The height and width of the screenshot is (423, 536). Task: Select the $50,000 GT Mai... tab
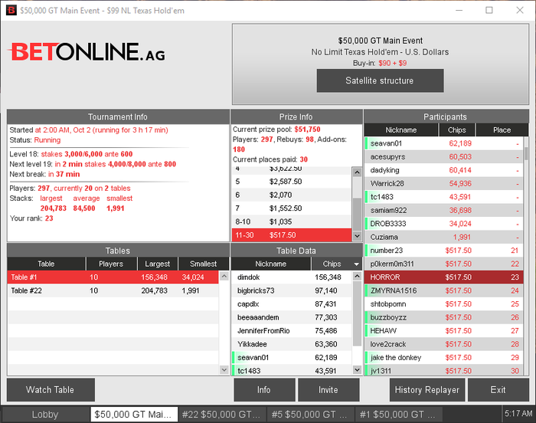click(x=134, y=415)
